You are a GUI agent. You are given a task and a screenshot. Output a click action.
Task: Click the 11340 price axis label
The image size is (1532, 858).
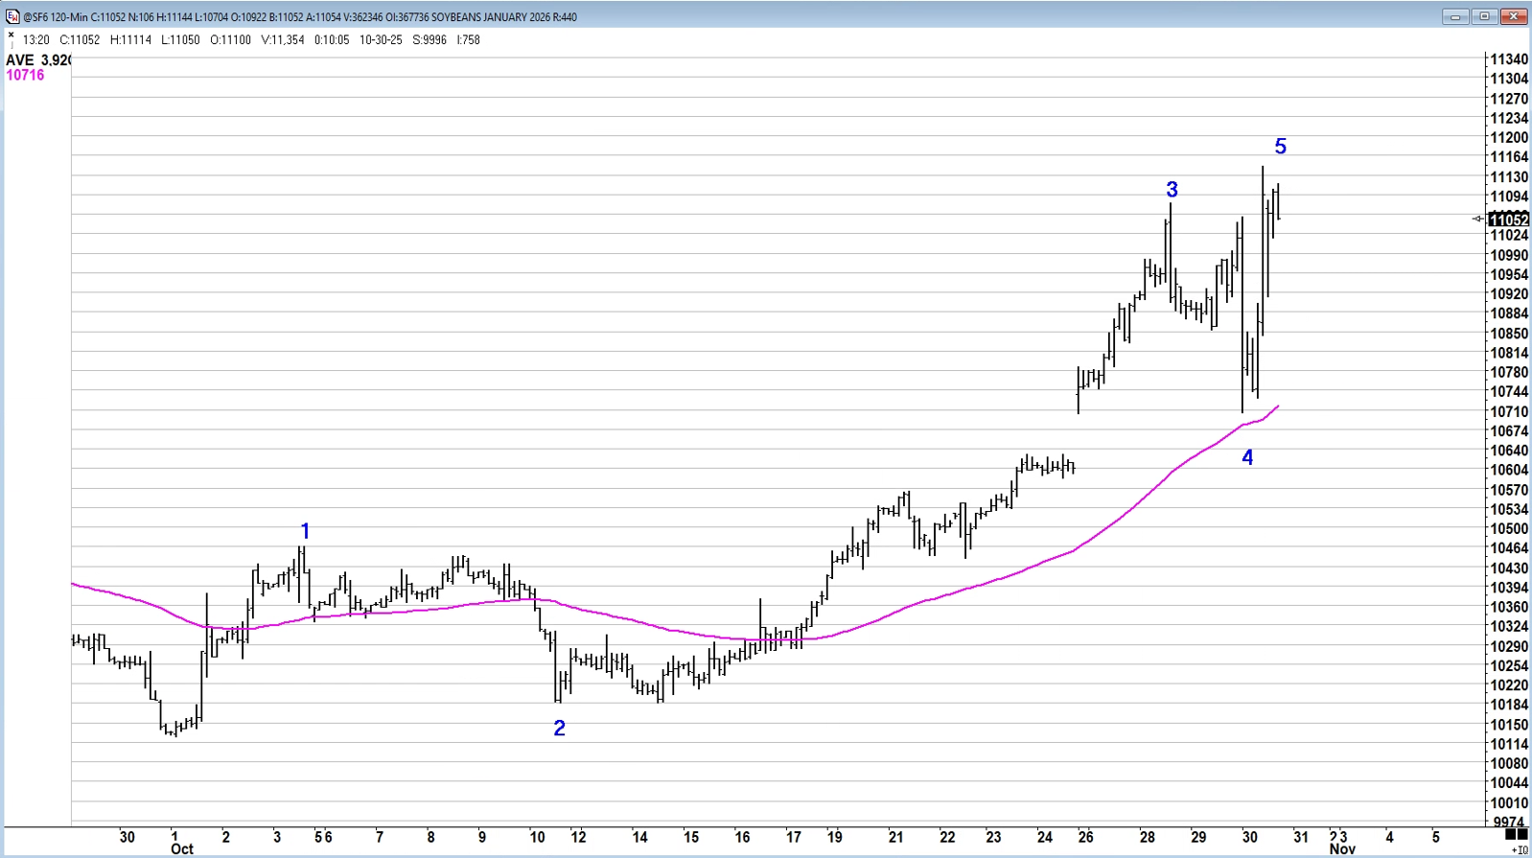pos(1509,59)
